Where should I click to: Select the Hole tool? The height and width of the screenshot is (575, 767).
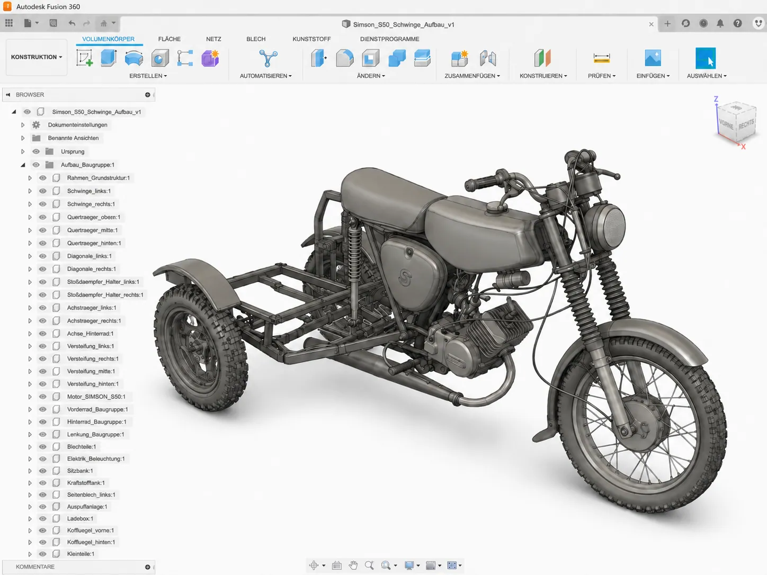click(x=159, y=58)
